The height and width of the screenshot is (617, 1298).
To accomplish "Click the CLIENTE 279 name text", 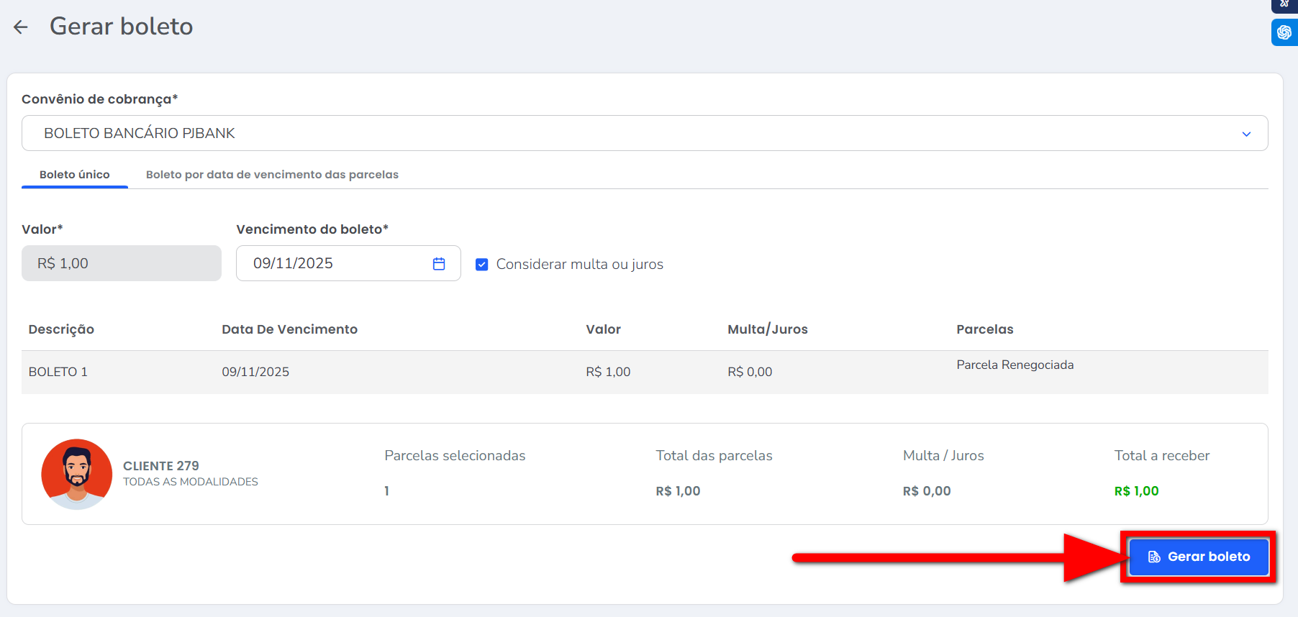I will point(161,466).
